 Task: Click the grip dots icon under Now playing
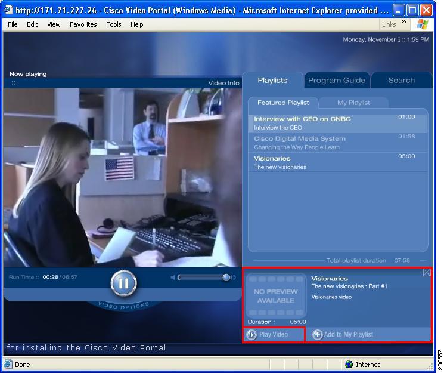tap(13, 83)
